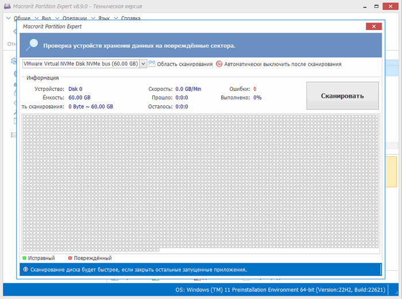Click the green Исправный legend swatch
Screen dimensions: 402x299
click(25, 258)
